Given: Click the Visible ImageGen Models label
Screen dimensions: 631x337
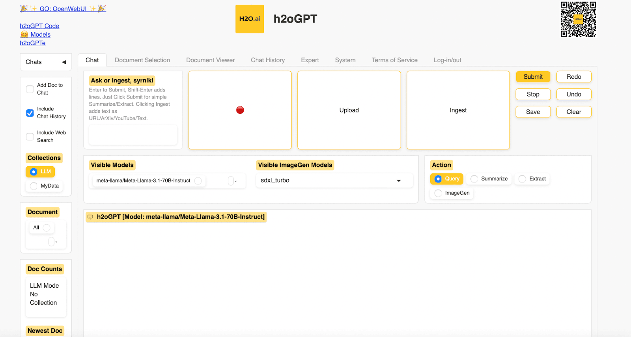Looking at the screenshot, I should pyautogui.click(x=295, y=165).
